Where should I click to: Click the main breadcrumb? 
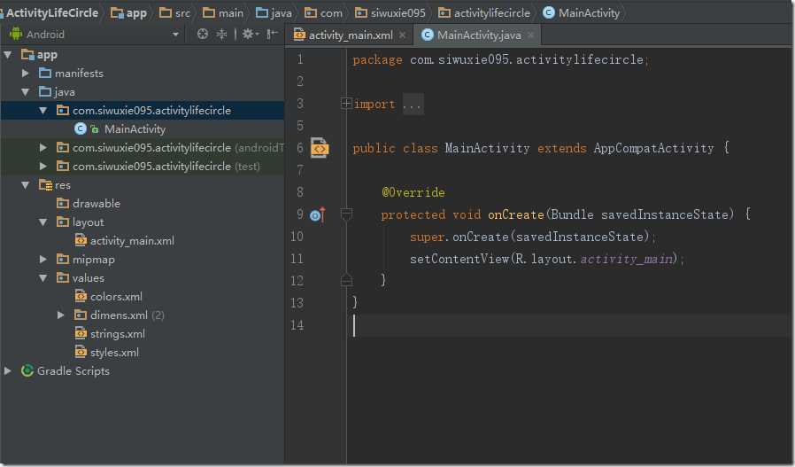pos(223,13)
